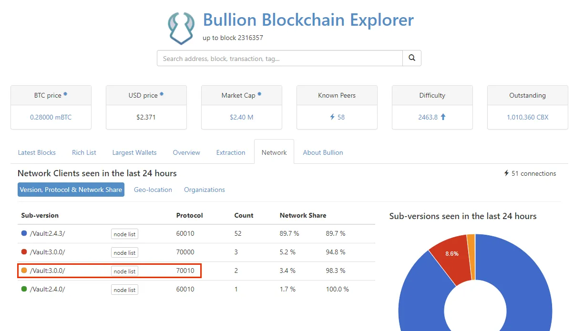Click the 0.28000 mBTC price link
Image resolution: width=574 pixels, height=331 pixels.
click(51, 117)
